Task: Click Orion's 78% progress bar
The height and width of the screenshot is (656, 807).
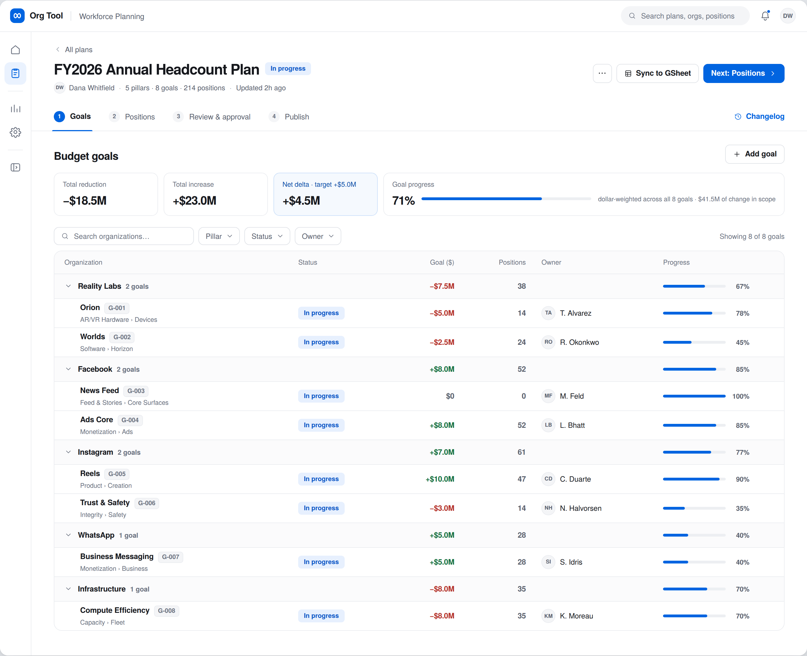Action: (694, 313)
